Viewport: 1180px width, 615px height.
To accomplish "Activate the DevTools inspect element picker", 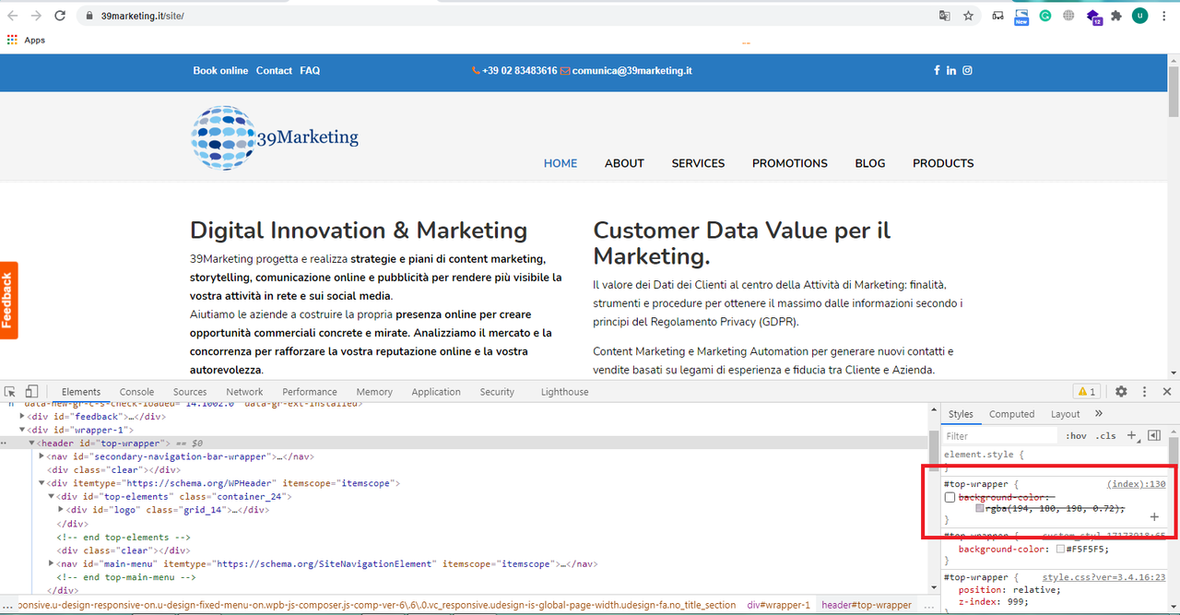I will (10, 391).
